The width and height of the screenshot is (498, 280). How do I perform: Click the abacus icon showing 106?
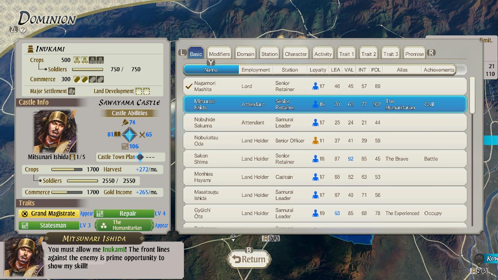point(125,146)
